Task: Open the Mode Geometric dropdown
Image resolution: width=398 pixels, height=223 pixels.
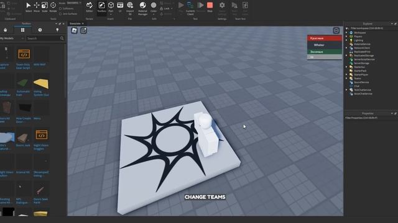Action: click(74, 2)
